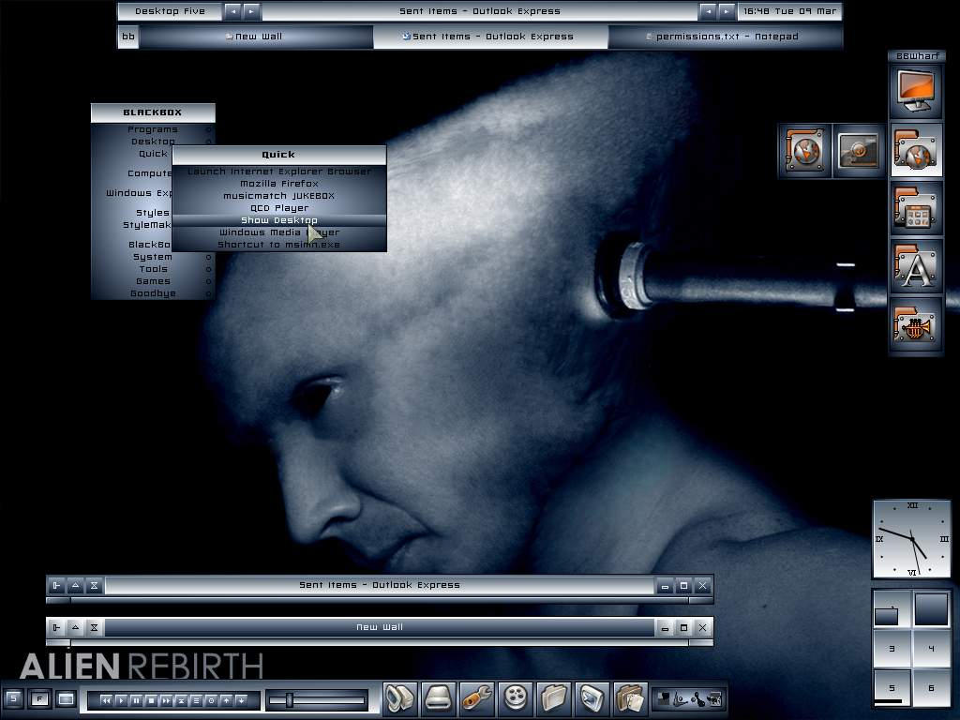Toggle the pin button on Sent Items window
Viewport: 960px width, 720px height.
(x=56, y=585)
